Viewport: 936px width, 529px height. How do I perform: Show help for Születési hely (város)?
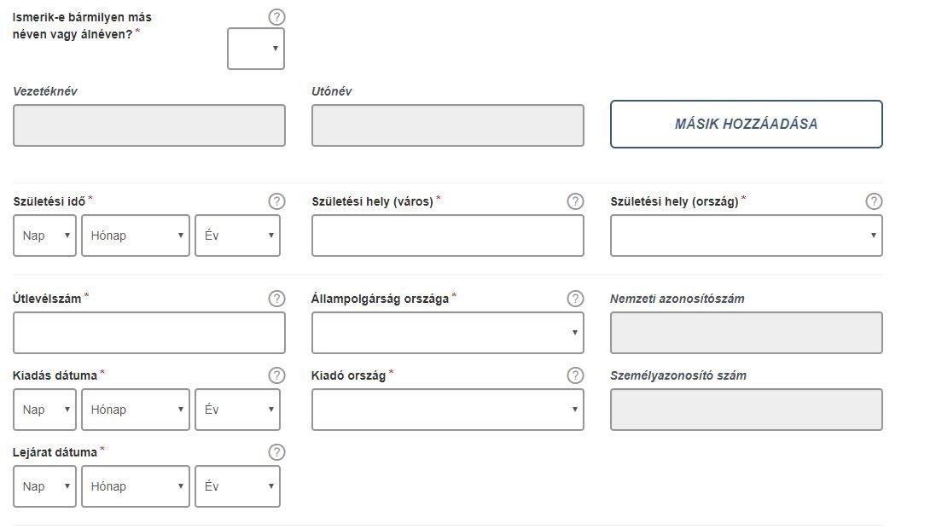pyautogui.click(x=575, y=201)
